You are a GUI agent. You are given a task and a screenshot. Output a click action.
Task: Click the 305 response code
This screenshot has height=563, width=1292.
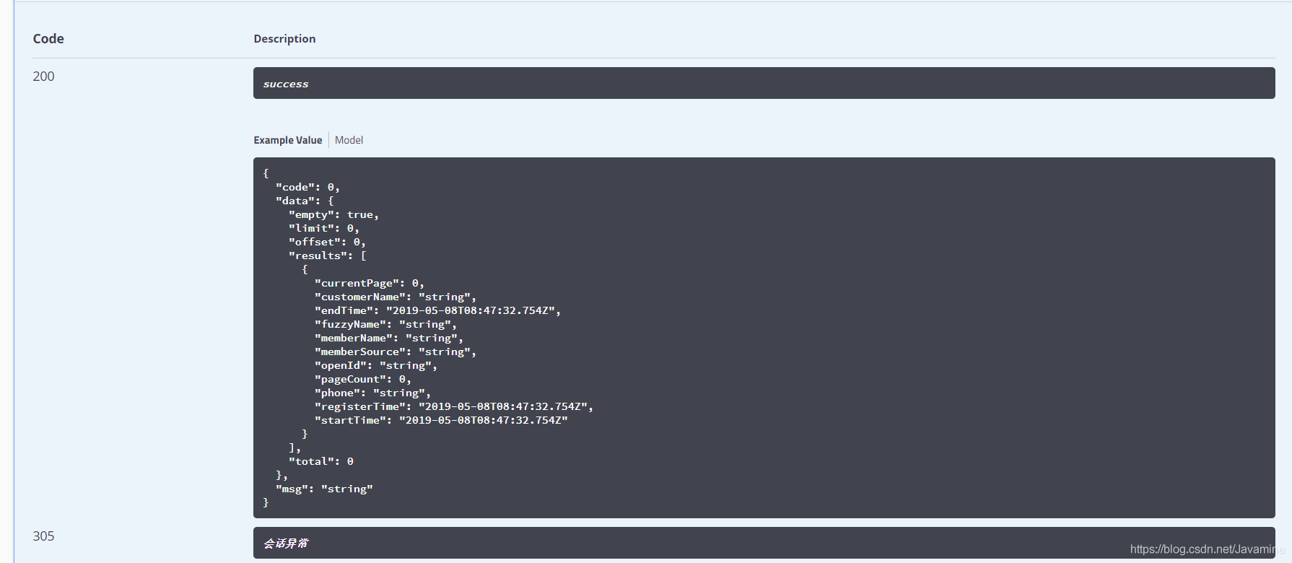(43, 536)
